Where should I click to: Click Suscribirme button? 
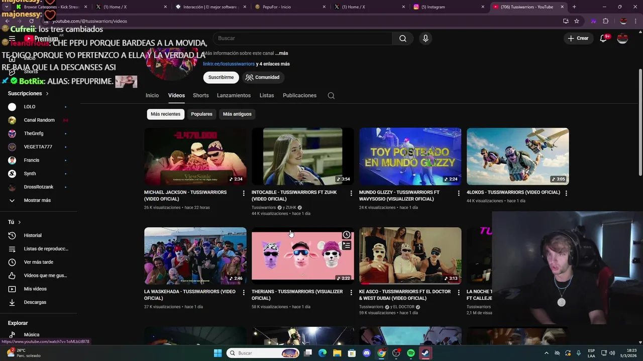tap(221, 77)
